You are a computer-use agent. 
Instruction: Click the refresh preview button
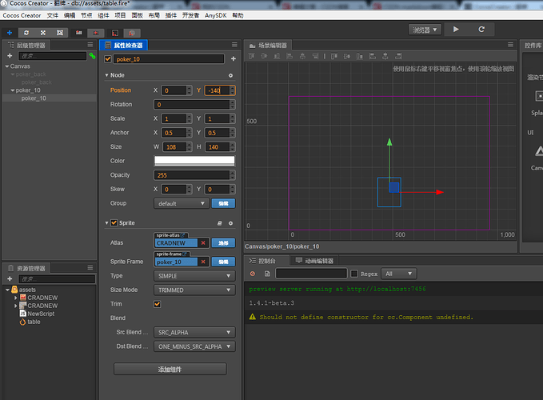pos(481,30)
